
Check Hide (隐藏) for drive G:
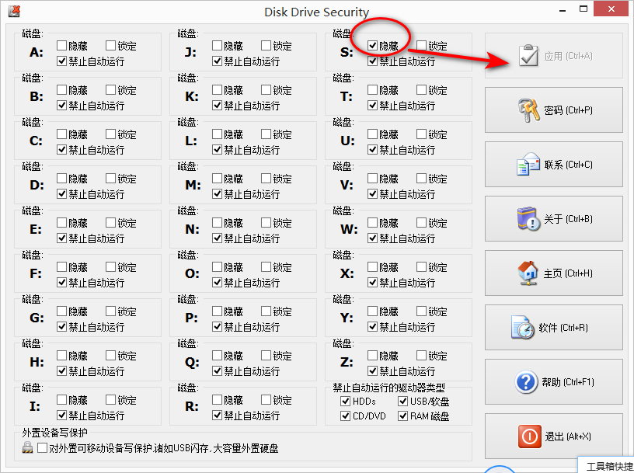62,311
